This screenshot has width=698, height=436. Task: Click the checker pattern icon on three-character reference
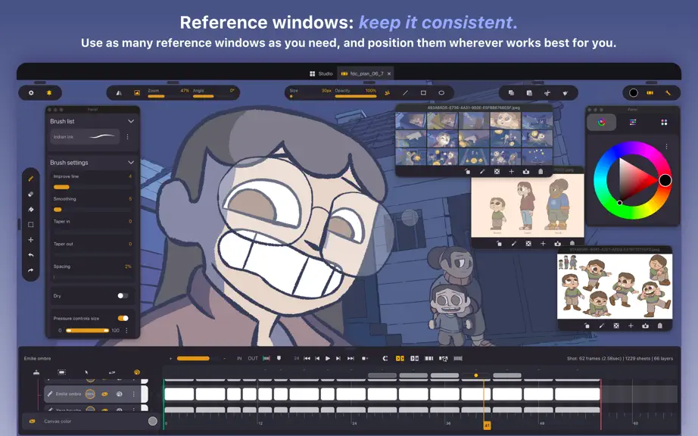click(x=528, y=244)
